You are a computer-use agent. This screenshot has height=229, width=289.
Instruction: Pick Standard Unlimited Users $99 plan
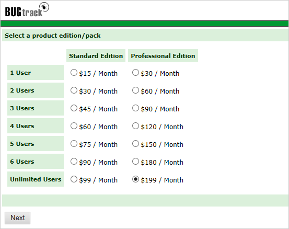[x=74, y=179]
